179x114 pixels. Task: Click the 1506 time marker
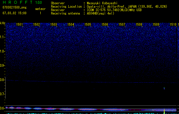(105, 25)
